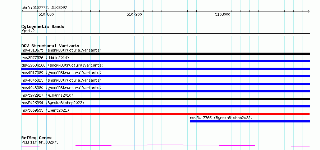Select the nsv5426994 (ByrskaBishop2022) label
The height and width of the screenshot is (150, 320).
coord(53,103)
